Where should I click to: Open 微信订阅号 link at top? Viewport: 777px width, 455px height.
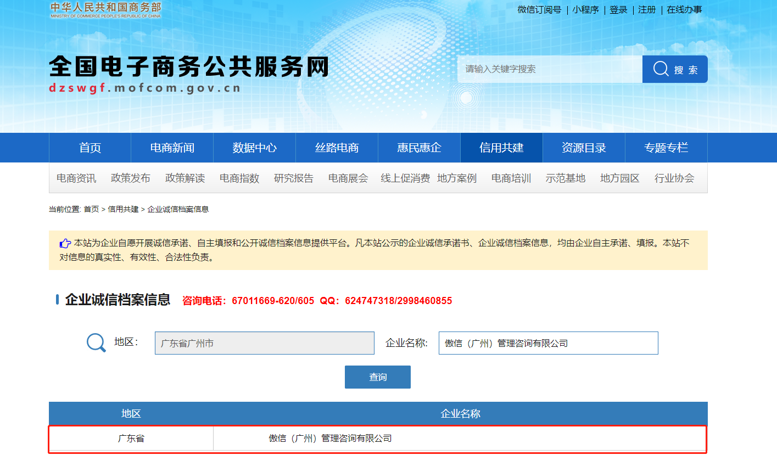pyautogui.click(x=539, y=10)
